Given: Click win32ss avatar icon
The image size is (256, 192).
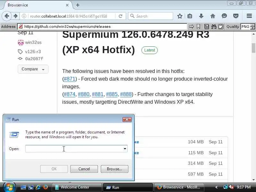Looking at the screenshot, I should point(21,43).
